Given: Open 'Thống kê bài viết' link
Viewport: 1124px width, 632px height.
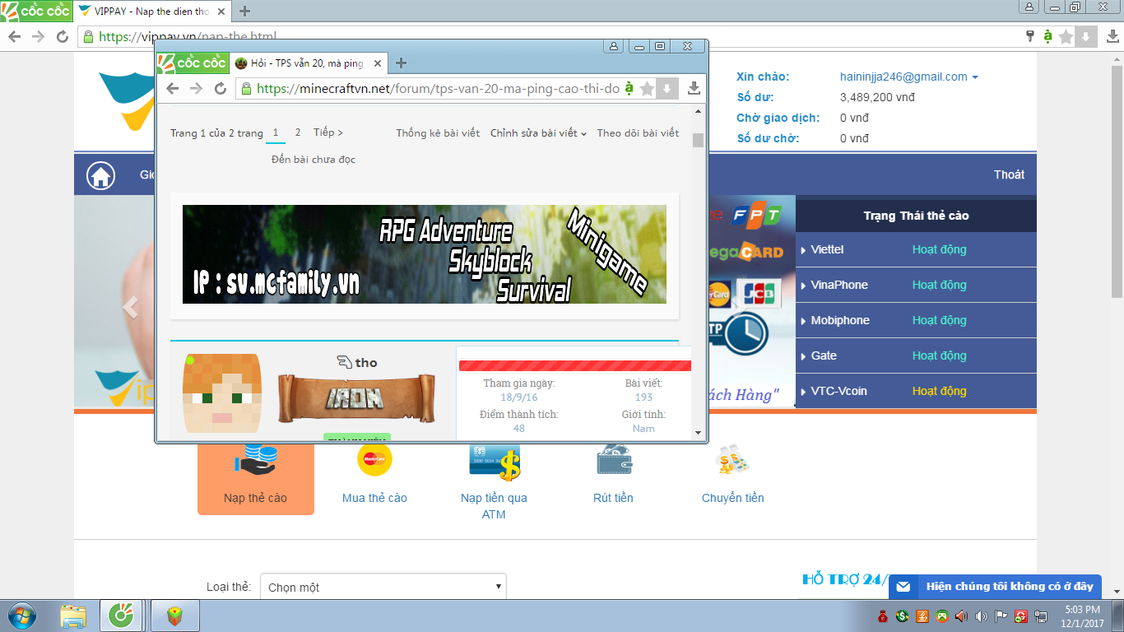Looking at the screenshot, I should pos(438,132).
